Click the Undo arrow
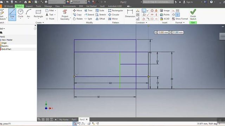The width and height of the screenshot is (225, 126). (x=16, y=2)
